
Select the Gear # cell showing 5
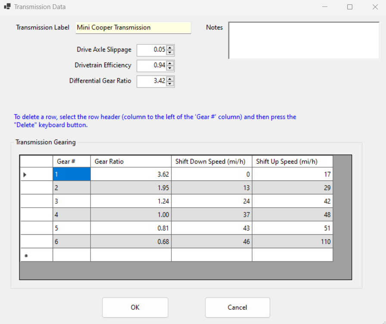point(72,228)
